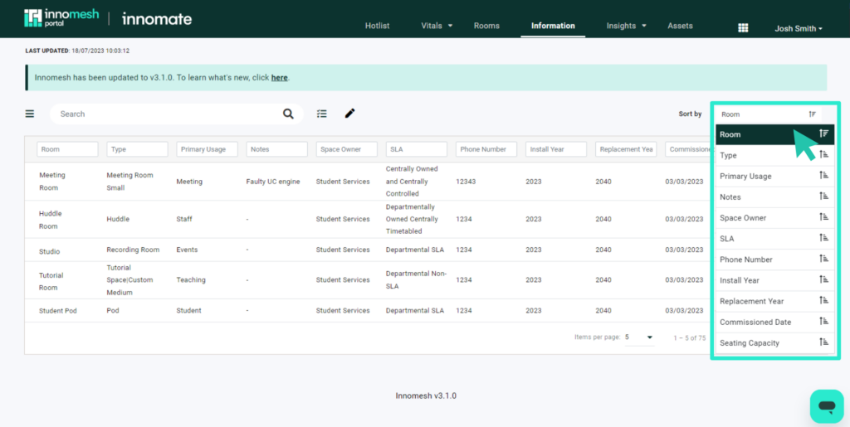
Task: Select Seating Capacity in the sort list
Action: [775, 342]
